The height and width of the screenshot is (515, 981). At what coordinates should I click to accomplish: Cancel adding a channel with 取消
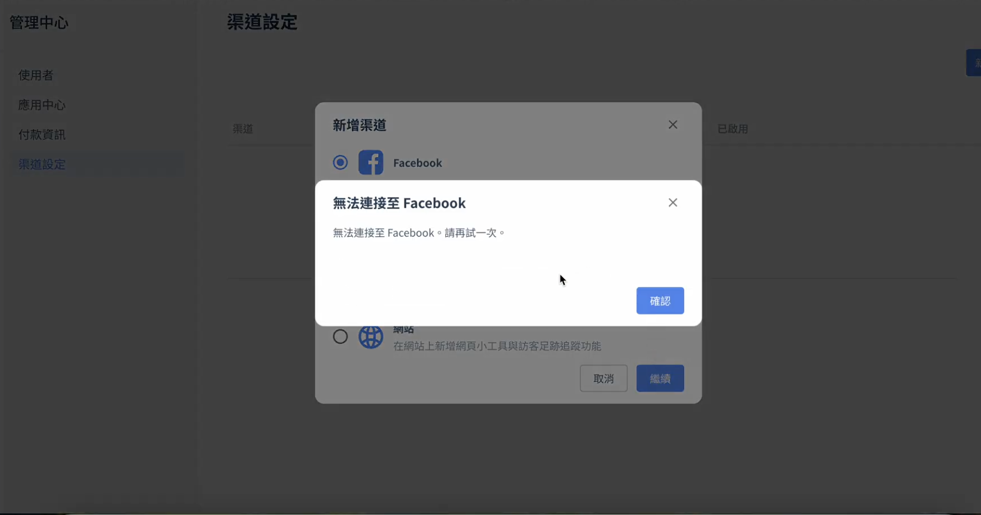tap(603, 378)
